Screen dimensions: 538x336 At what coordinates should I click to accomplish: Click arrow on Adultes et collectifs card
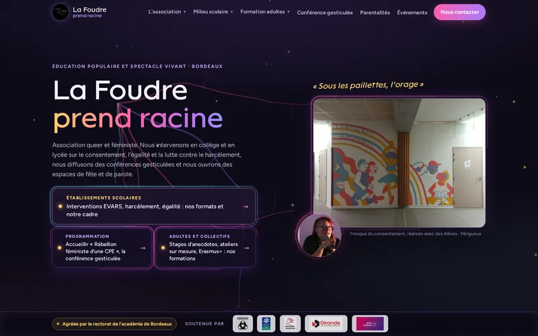(246, 248)
